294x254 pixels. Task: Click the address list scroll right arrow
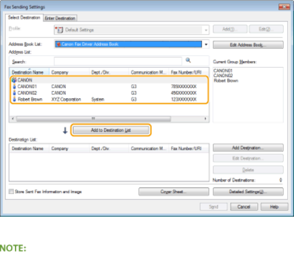point(205,119)
